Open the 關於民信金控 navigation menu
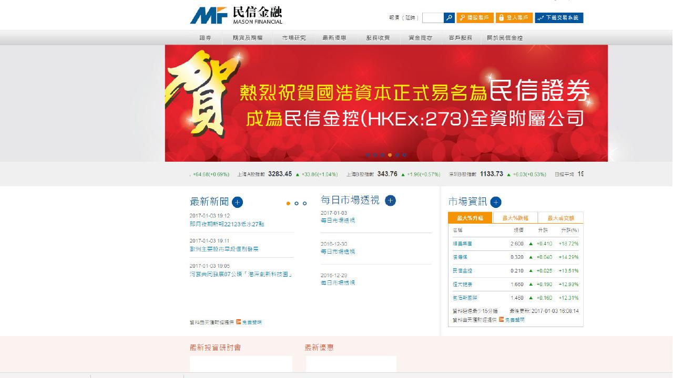Image resolution: width=673 pixels, height=378 pixels. pyautogui.click(x=505, y=38)
